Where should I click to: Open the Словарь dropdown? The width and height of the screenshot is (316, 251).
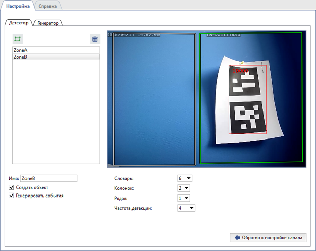185,178
